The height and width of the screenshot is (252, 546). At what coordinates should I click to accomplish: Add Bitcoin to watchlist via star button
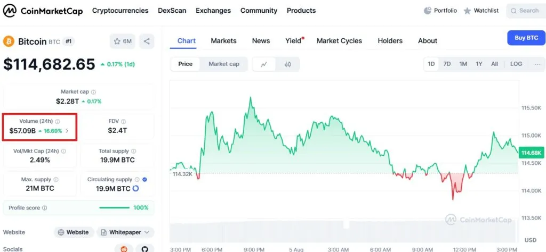[x=122, y=41]
